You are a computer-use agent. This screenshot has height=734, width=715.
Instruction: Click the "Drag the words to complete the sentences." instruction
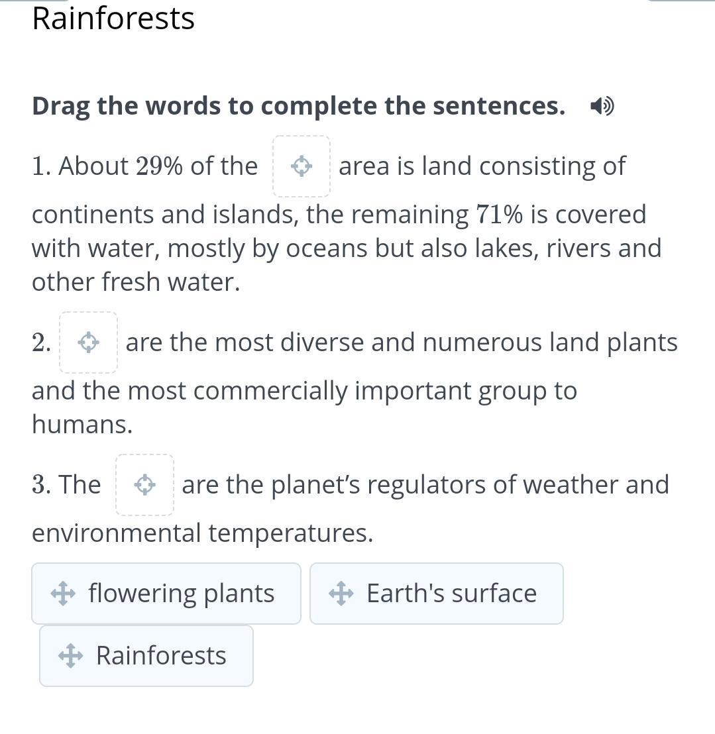298,106
